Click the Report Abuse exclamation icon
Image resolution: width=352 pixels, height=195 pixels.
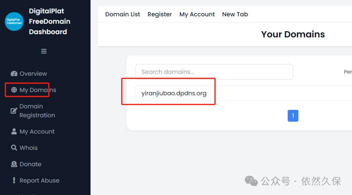pyautogui.click(x=14, y=180)
